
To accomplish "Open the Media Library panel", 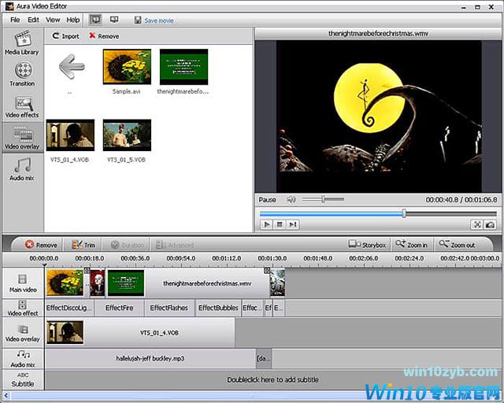I will 22,42.
